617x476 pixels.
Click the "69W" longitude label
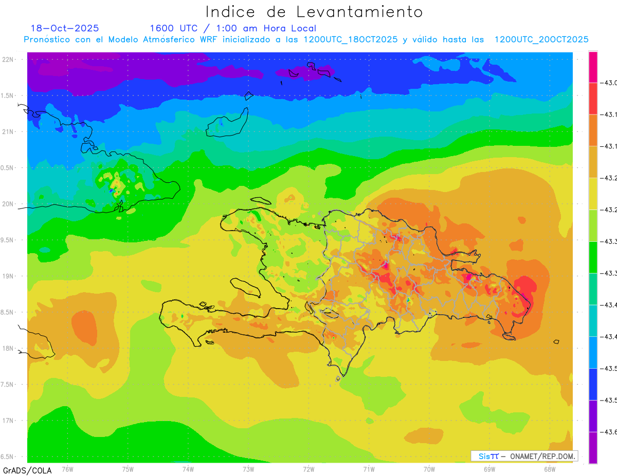coord(489,469)
